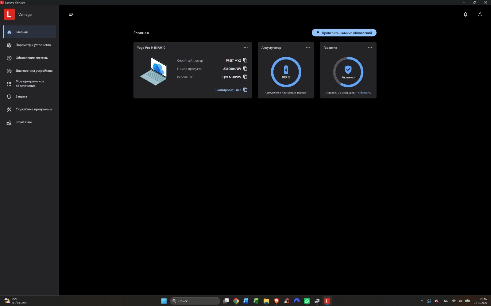Click the Аккумулятор полностью заряжен text
491x306 pixels.
(x=286, y=93)
